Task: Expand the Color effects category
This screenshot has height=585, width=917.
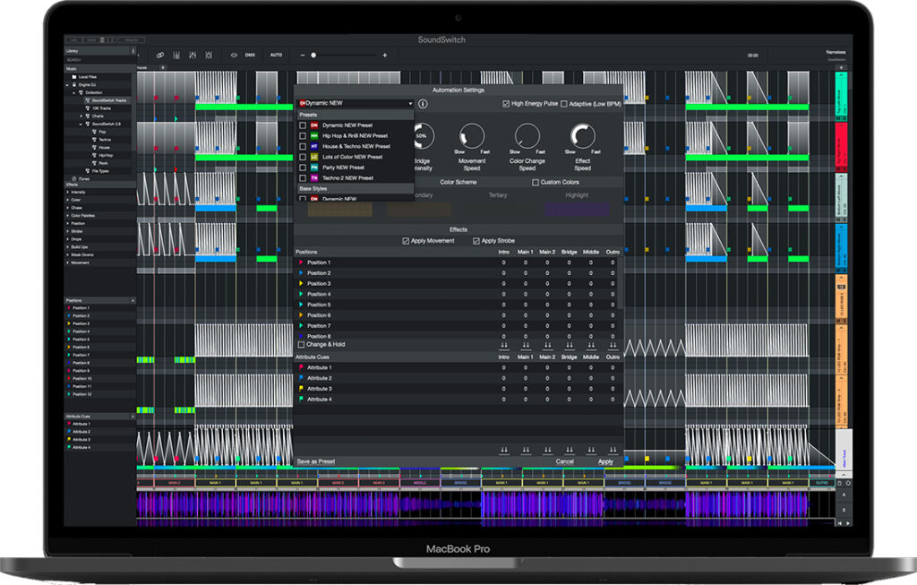Action: (68, 200)
